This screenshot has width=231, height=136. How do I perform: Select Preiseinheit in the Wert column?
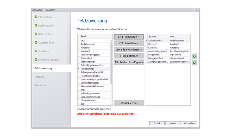click(180, 55)
